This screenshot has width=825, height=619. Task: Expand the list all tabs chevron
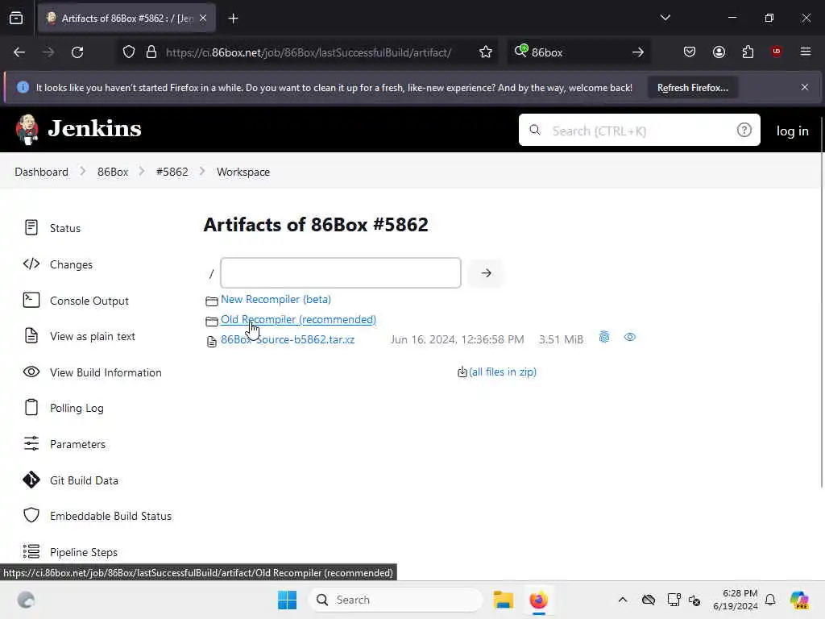(665, 18)
